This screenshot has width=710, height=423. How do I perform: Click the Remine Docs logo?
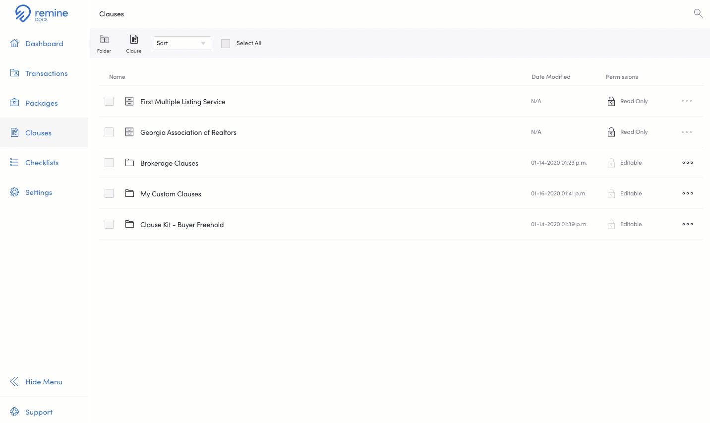click(42, 13)
